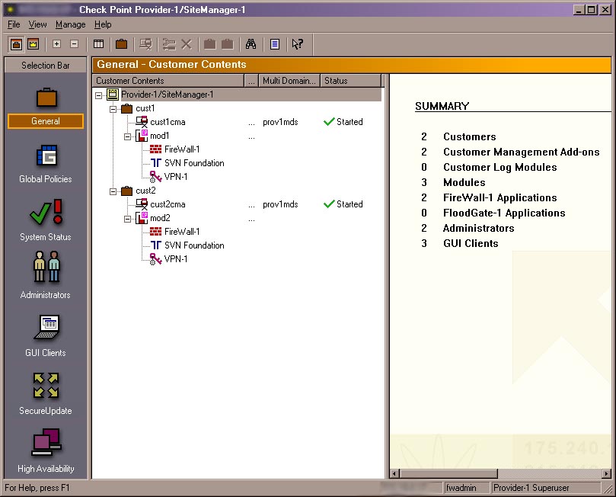Screen dimensions: 616x497
Task: Click the Status column header
Action: [351, 81]
